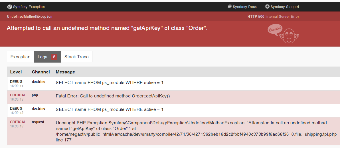
Task: Click the Symfony logo icon
Action: pos(9,7)
